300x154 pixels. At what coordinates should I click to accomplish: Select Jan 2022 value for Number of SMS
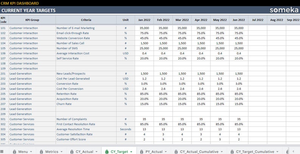tap(144, 48)
